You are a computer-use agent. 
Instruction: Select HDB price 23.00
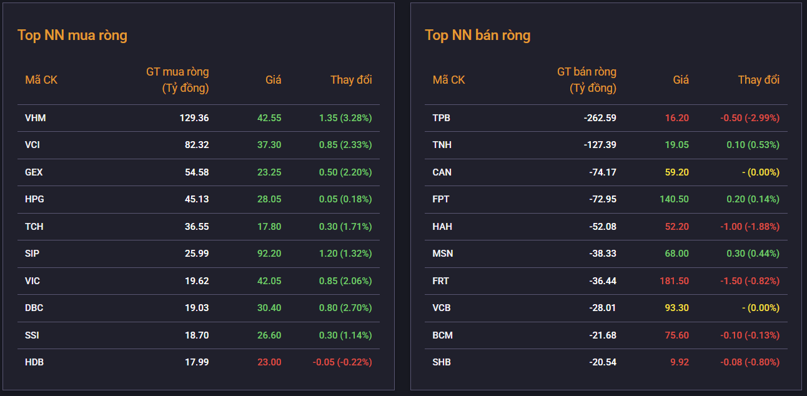269,362
